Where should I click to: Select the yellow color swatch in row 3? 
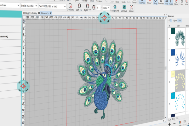pos(173,74)
